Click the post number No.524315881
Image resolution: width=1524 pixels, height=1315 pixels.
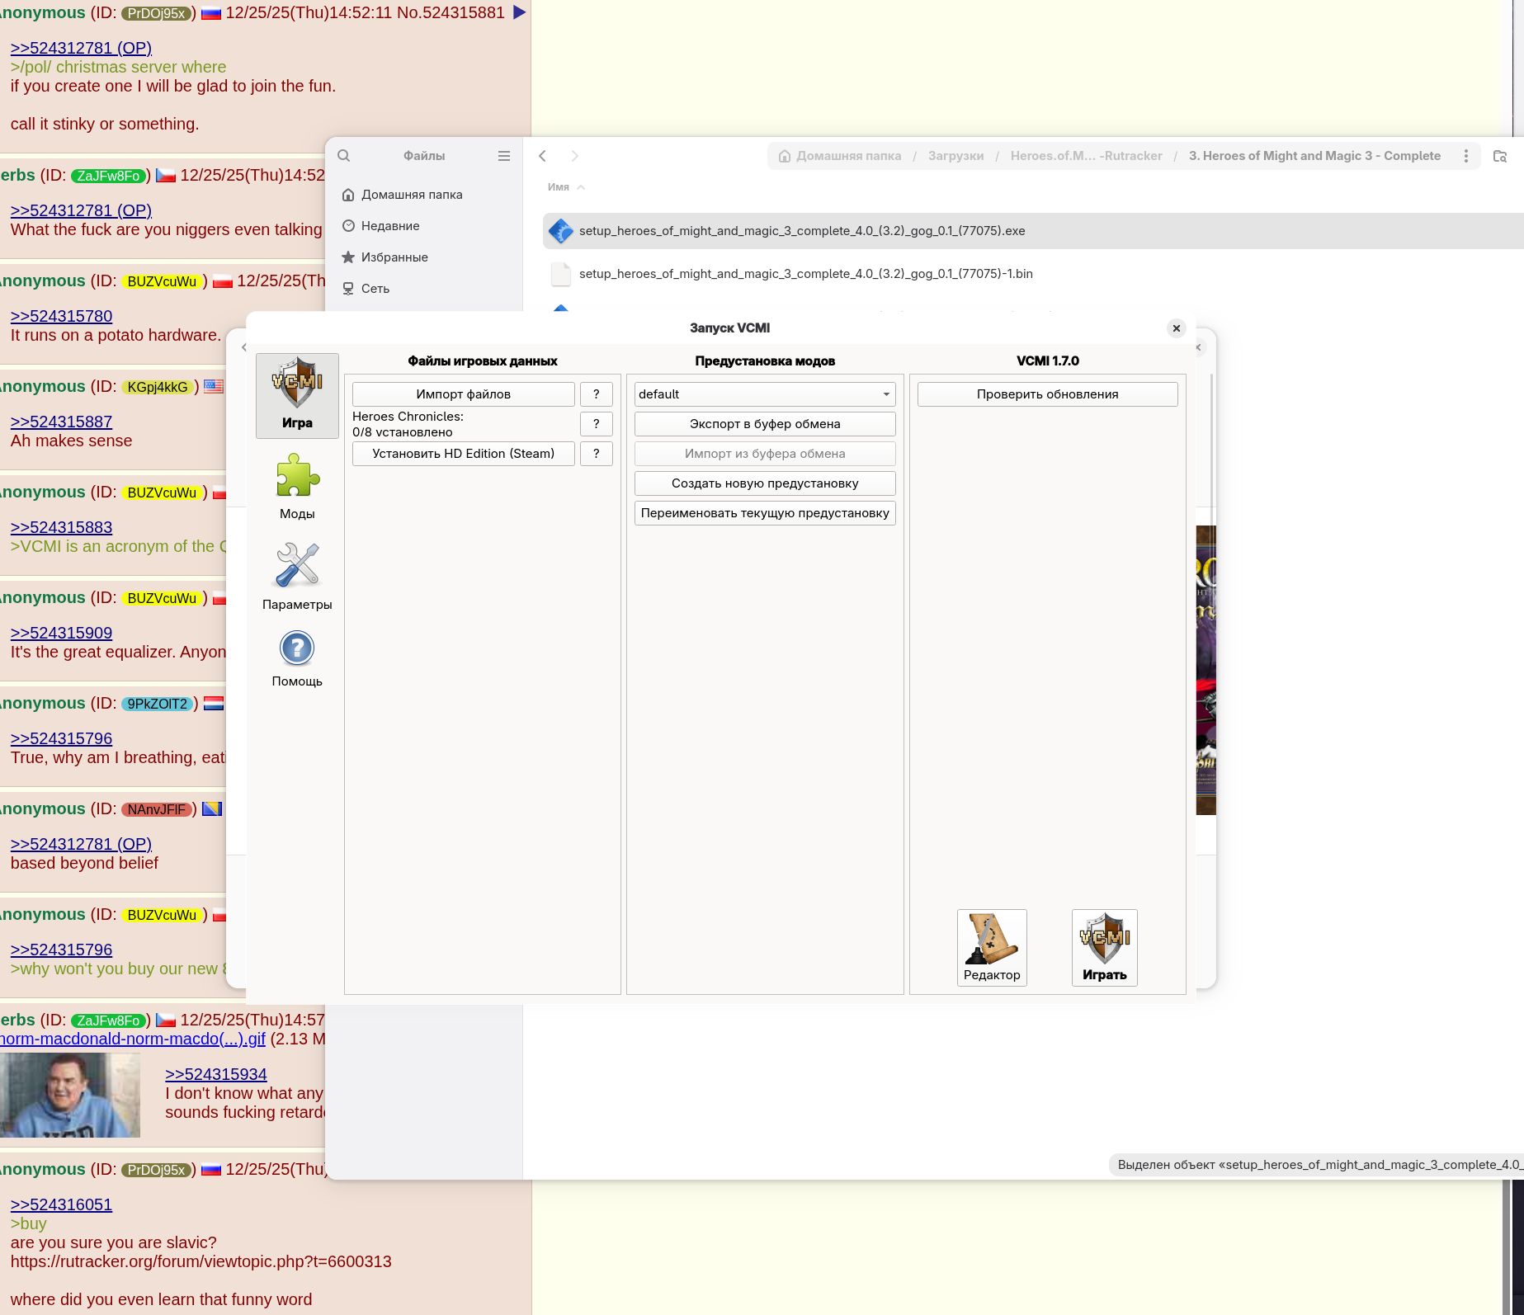point(451,12)
